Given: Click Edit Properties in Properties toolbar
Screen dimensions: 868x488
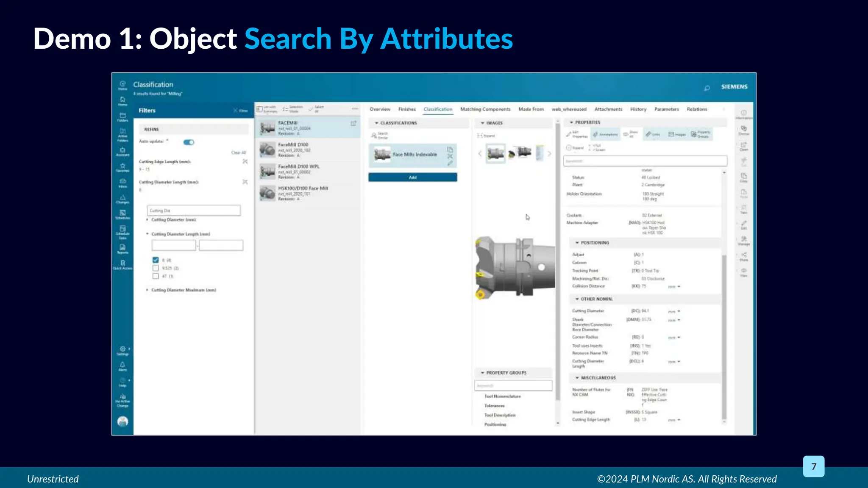Looking at the screenshot, I should (x=577, y=134).
